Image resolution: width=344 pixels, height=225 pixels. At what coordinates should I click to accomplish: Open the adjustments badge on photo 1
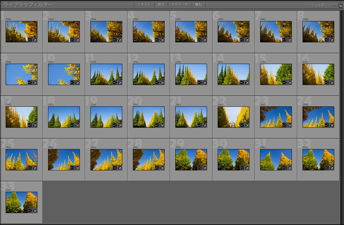(x=35, y=40)
